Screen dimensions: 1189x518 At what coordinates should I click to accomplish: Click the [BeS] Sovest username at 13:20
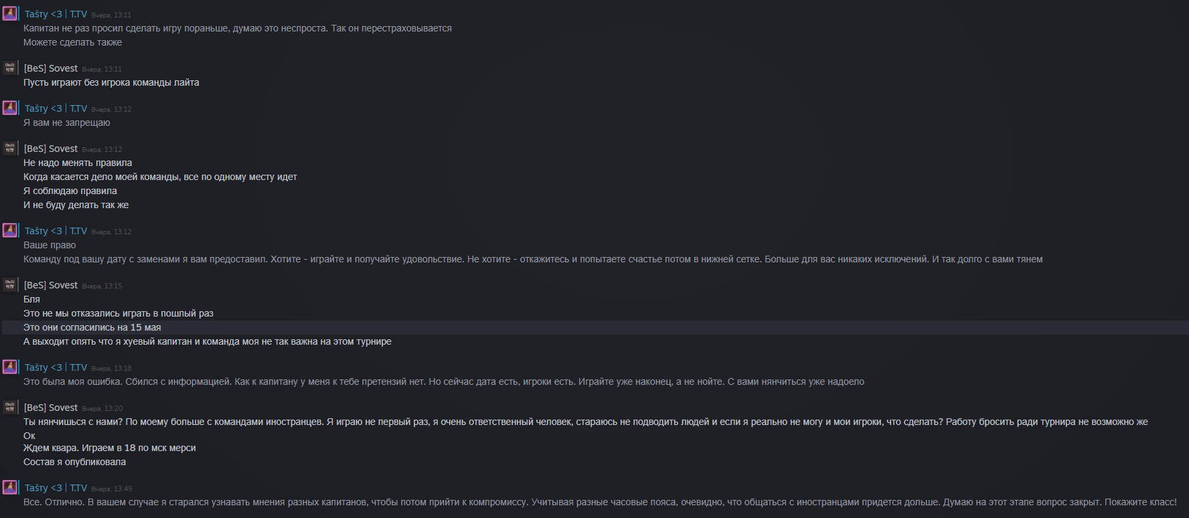pos(51,408)
